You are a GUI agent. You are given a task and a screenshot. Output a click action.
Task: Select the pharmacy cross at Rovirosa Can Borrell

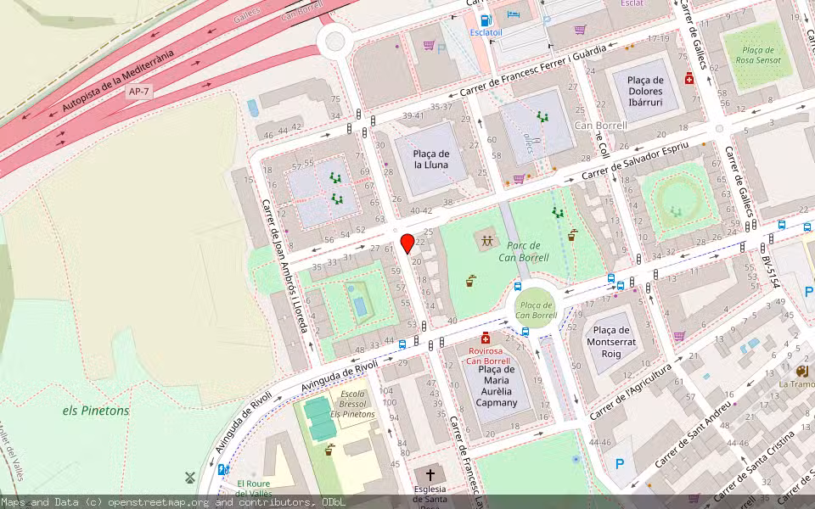(486, 339)
